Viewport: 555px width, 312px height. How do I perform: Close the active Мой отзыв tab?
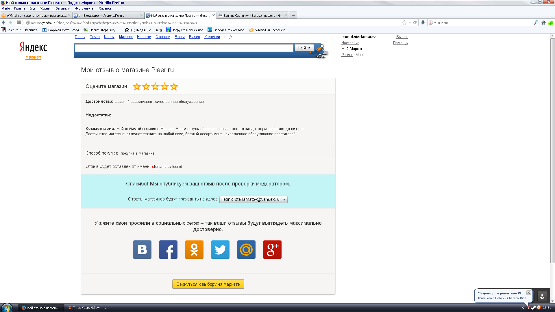point(214,15)
